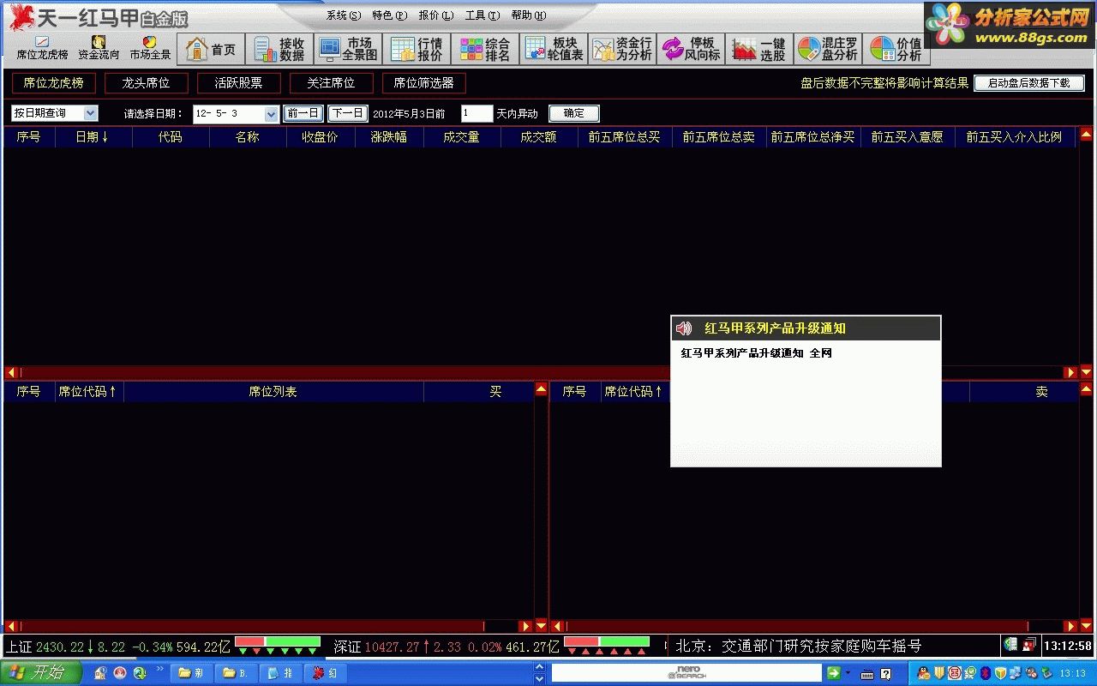Switch to 龙头席位 tab
Viewport: 1097px width, 686px height.
(x=147, y=83)
